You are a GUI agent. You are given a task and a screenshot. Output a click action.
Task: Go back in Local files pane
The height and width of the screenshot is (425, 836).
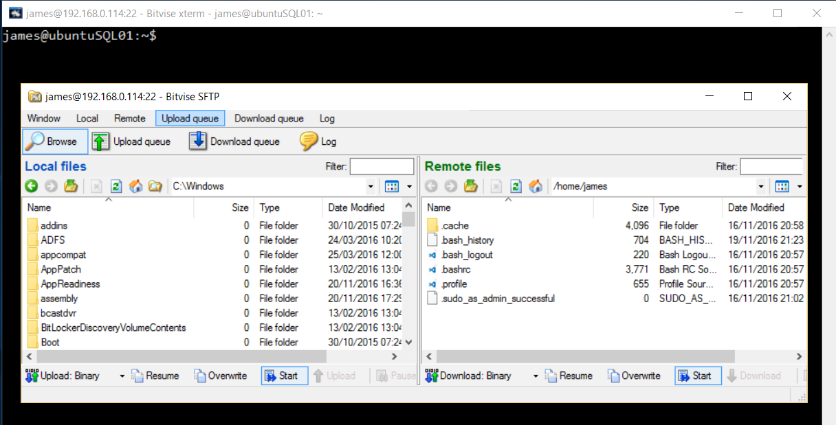click(x=31, y=186)
